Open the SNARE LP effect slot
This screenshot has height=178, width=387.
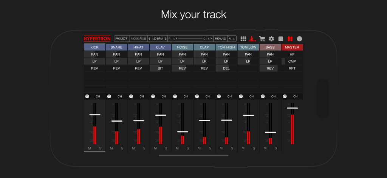[116, 61]
